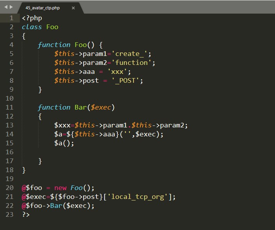Click the 'class' keyword on line 2
Screen dimensions: 275x230
[32, 27]
